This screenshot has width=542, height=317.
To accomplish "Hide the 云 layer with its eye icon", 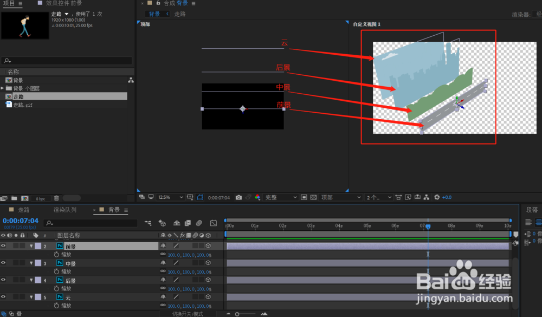I will pos(3,297).
